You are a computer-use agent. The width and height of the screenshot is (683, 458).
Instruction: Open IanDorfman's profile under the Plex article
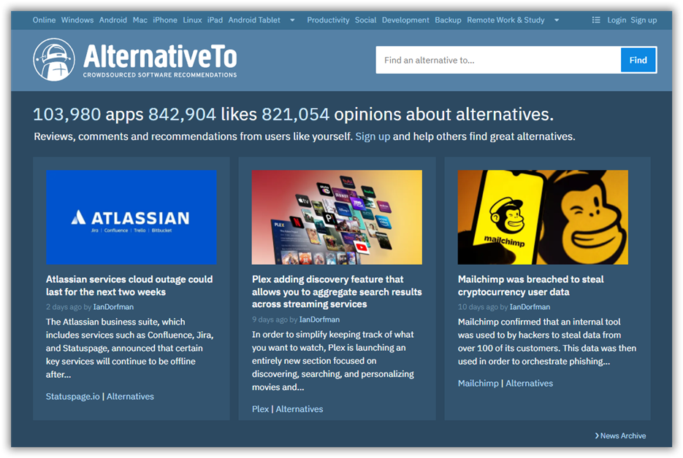click(319, 319)
